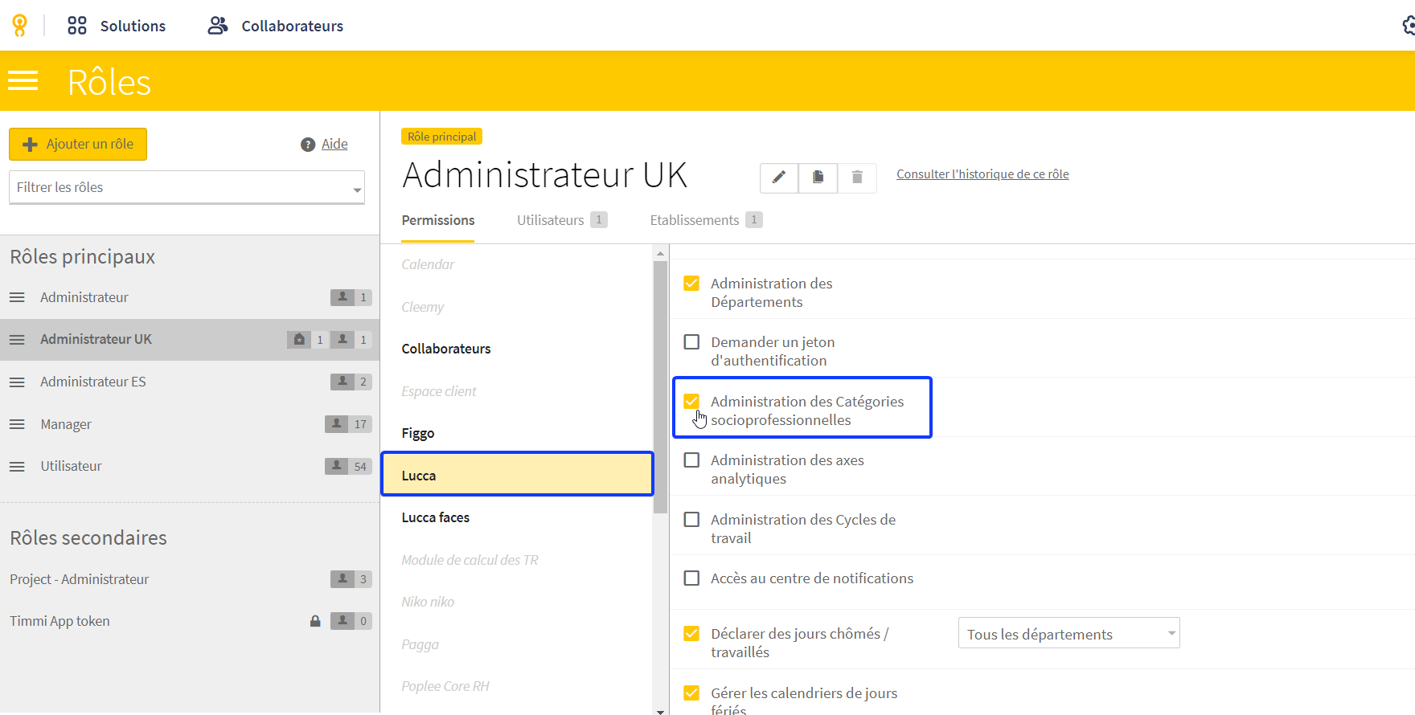
Task: Open the hamburger menu beside Rôles
Action: tap(23, 80)
